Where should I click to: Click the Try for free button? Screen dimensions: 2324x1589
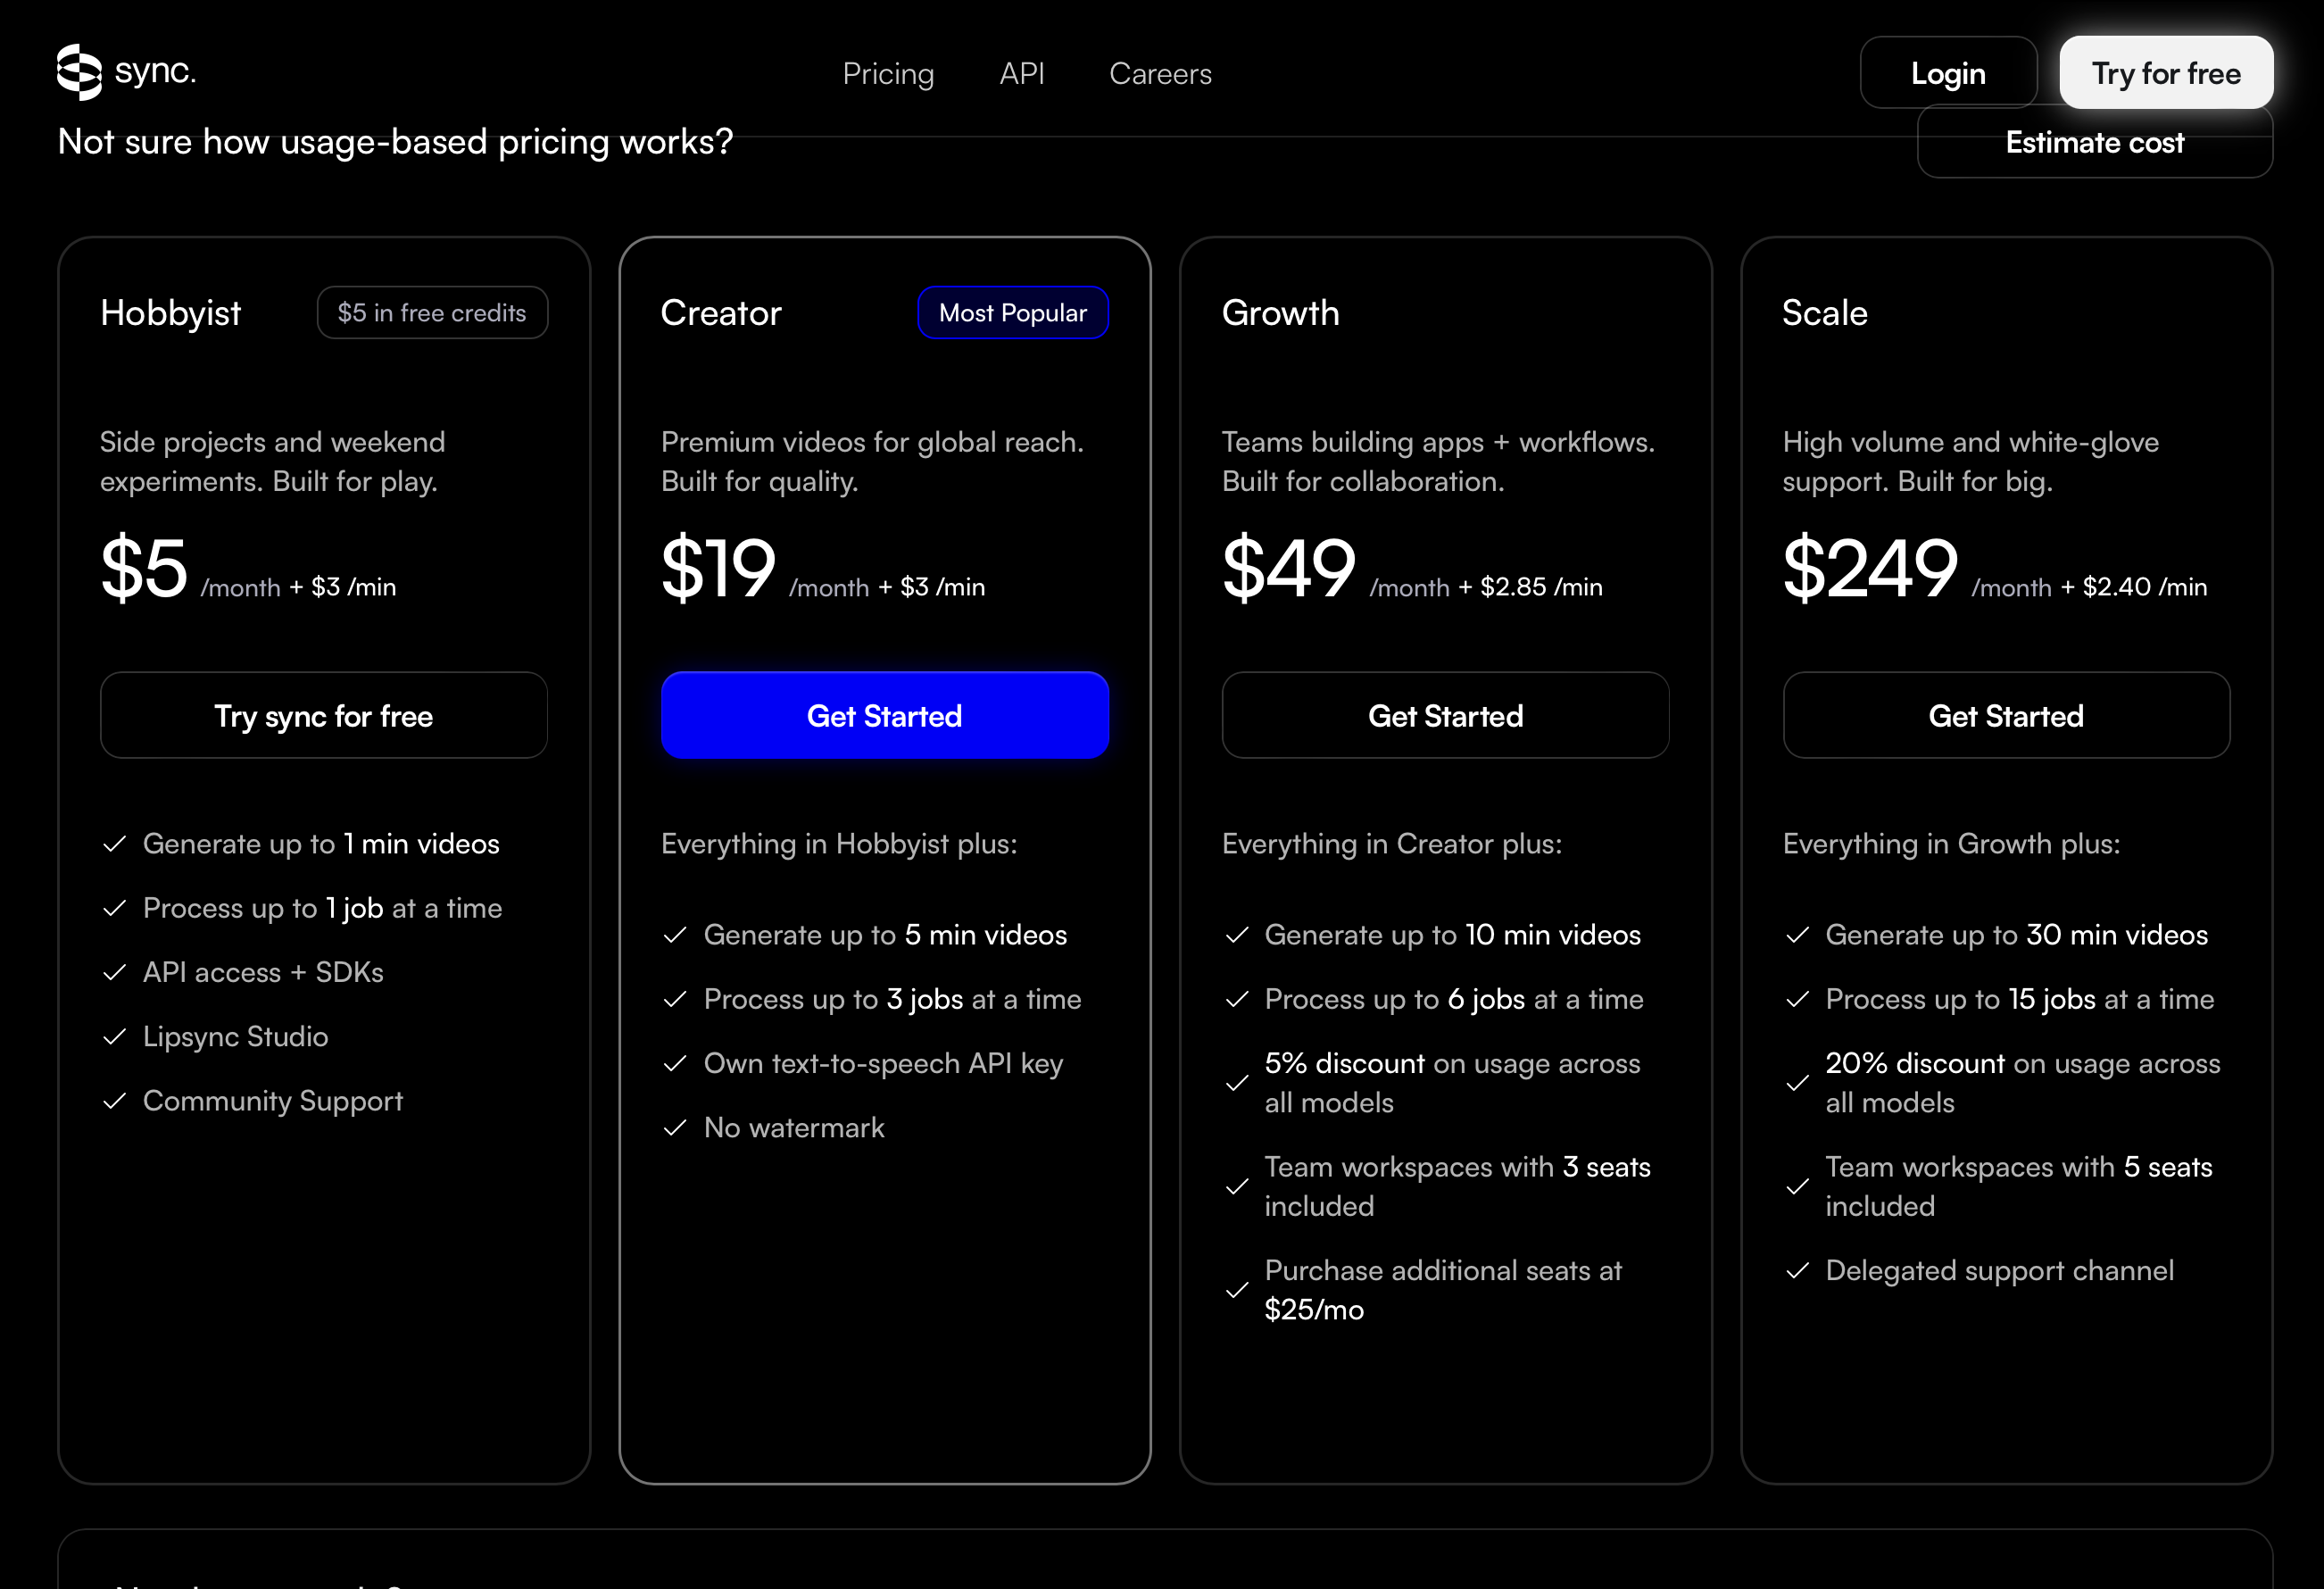click(x=2165, y=73)
